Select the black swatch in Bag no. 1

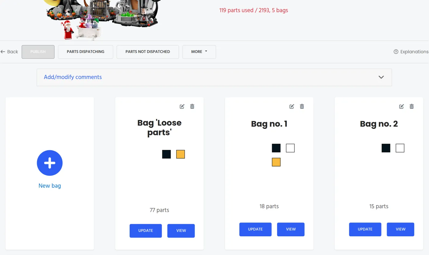(x=276, y=148)
